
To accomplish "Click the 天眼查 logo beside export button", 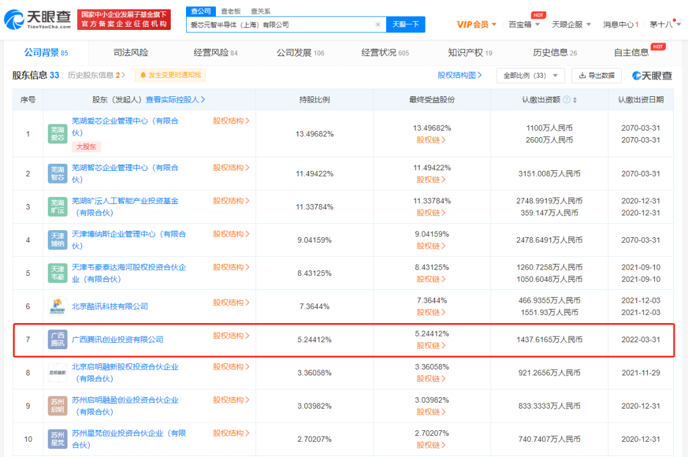I will (652, 75).
